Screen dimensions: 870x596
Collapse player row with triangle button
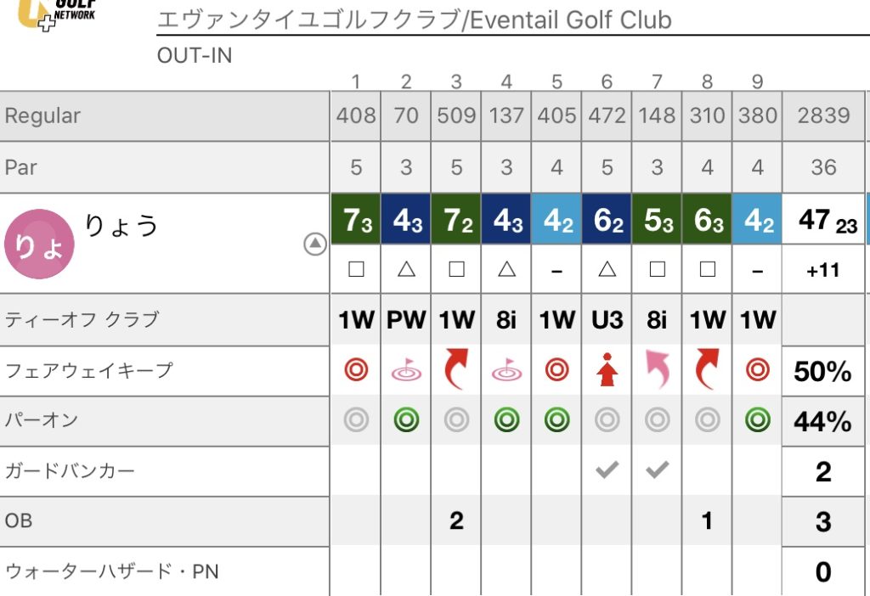coord(315,244)
